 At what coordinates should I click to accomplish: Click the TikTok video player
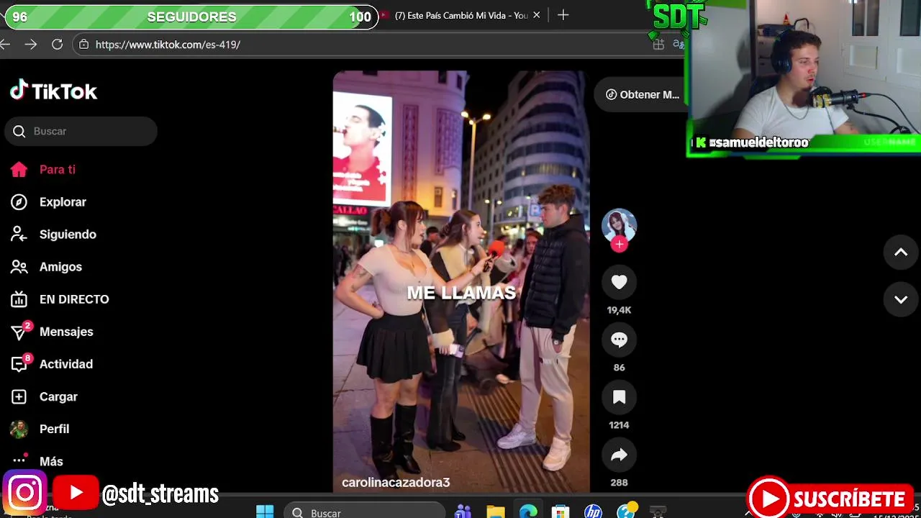coord(461,281)
